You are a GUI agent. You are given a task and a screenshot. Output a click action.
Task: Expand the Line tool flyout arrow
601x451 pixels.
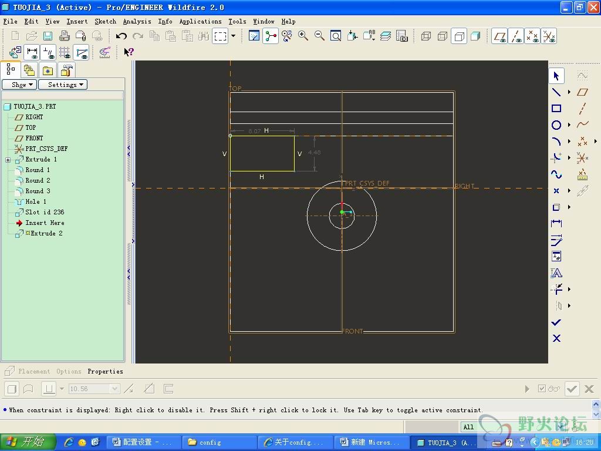569,92
